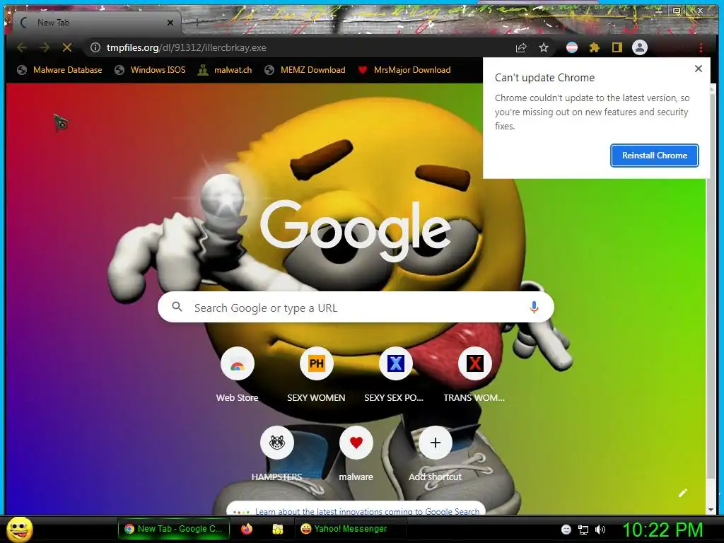Image resolution: width=724 pixels, height=543 pixels.
Task: Start voice search with the microphone icon
Action: (534, 307)
